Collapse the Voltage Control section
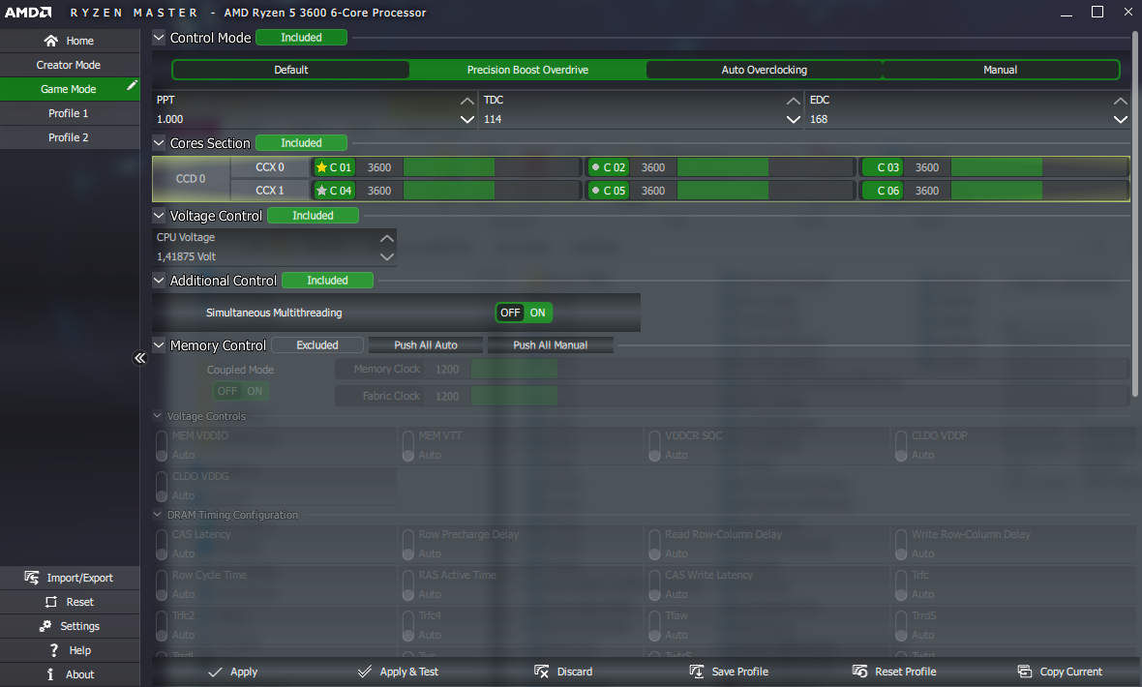Image resolution: width=1142 pixels, height=687 pixels. pos(159,216)
